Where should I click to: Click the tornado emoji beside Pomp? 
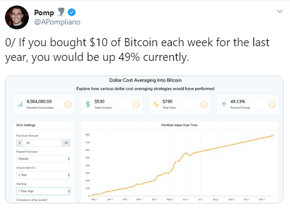[x=61, y=12]
